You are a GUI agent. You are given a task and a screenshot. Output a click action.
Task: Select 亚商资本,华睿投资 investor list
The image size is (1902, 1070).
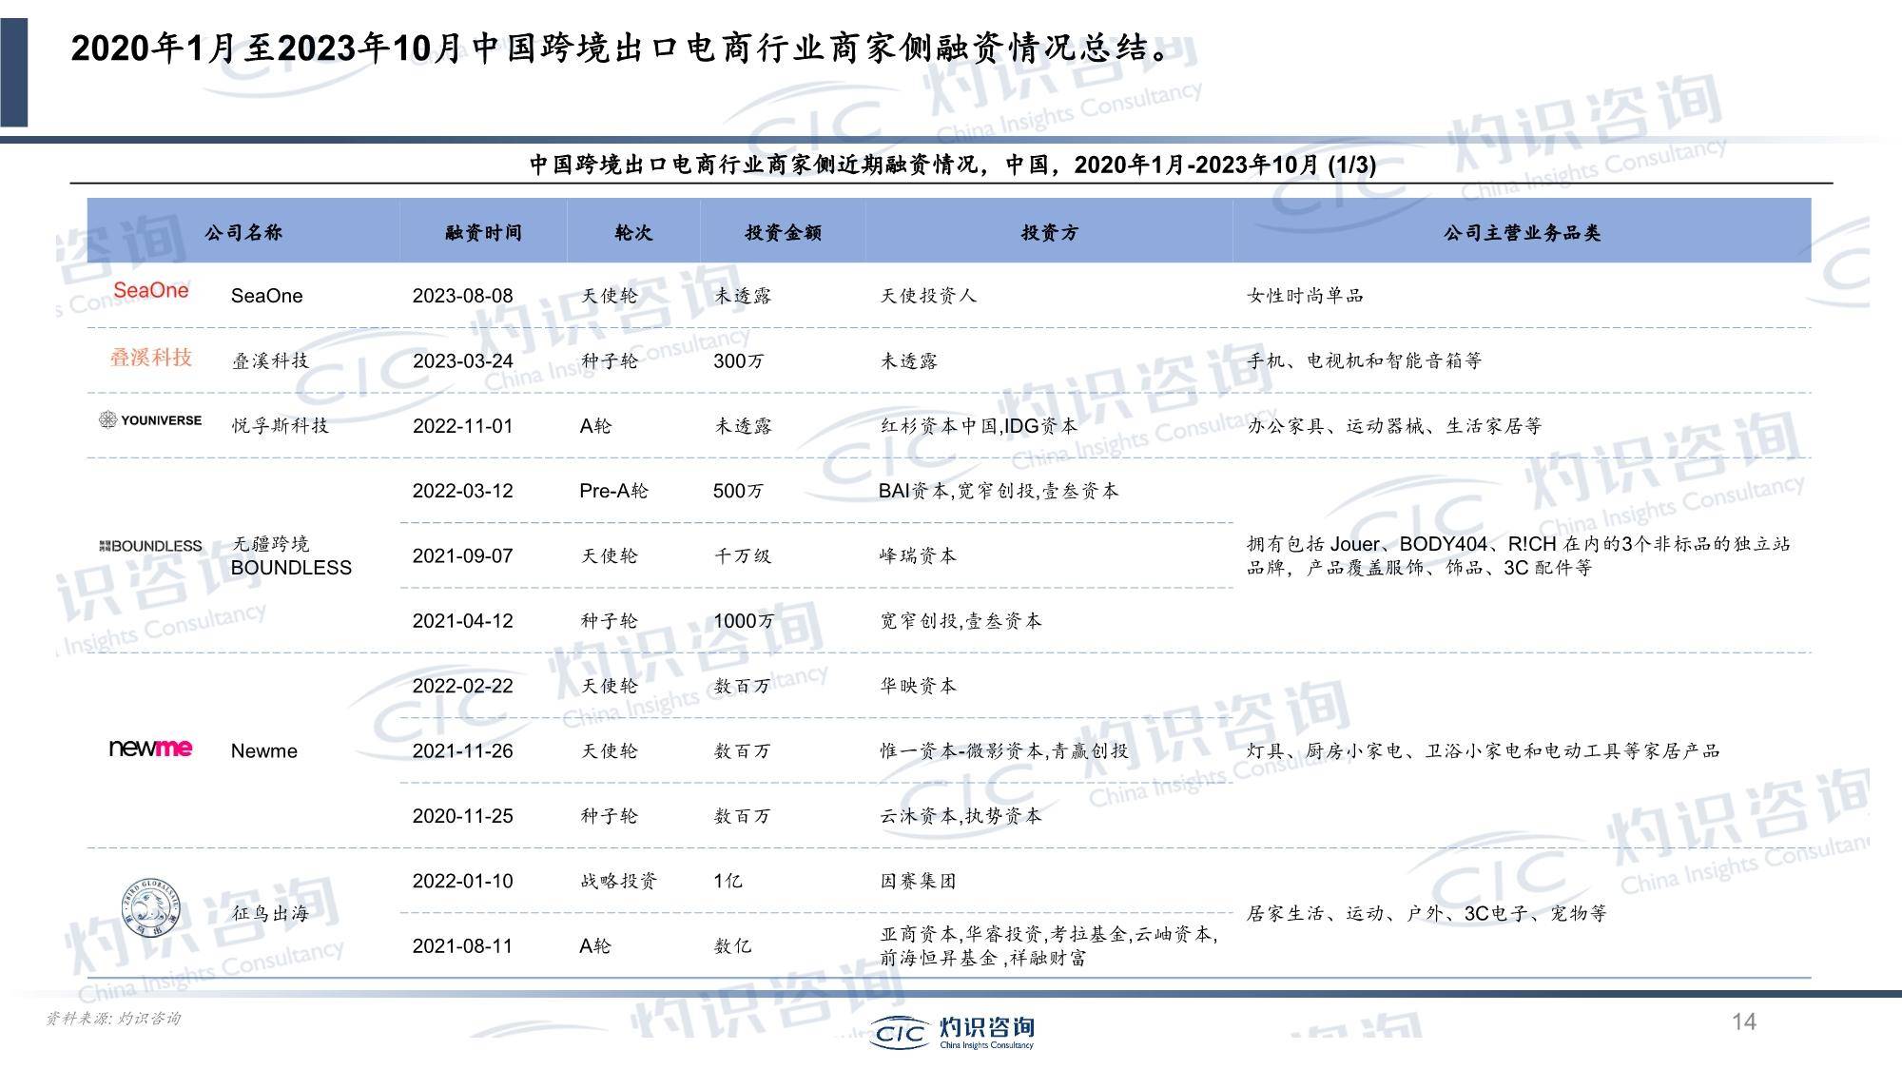point(1048,945)
